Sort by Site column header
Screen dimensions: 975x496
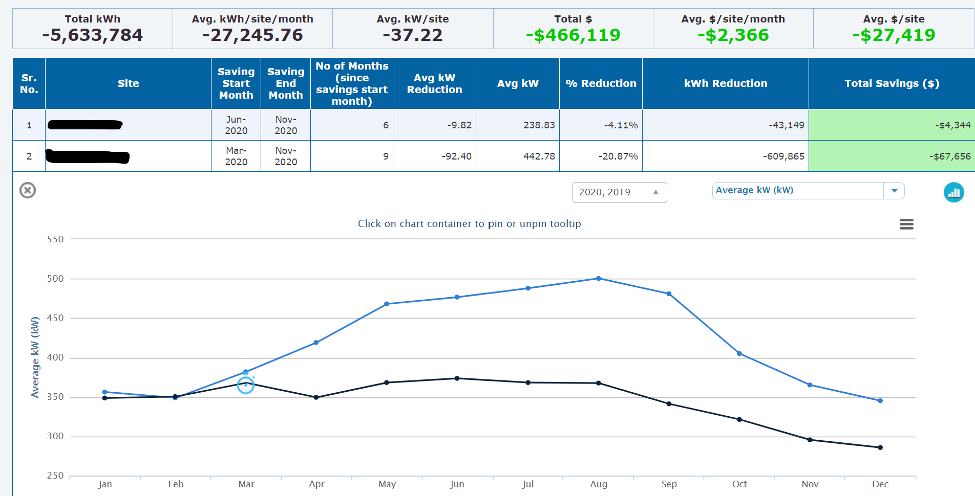click(128, 83)
